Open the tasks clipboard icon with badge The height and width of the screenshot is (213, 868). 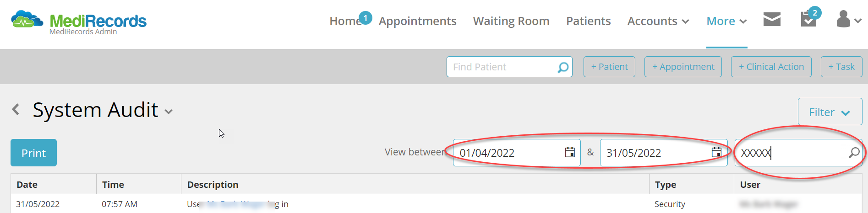[808, 19]
